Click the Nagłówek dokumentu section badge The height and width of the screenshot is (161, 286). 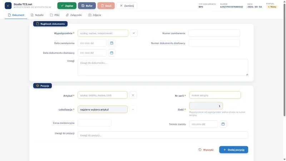(50, 24)
